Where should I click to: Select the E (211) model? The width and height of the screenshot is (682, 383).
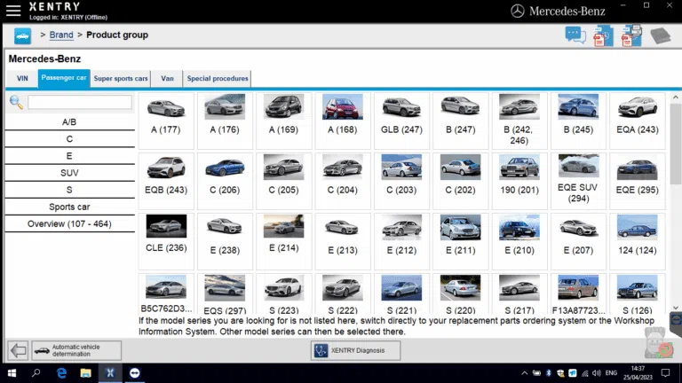pos(461,241)
